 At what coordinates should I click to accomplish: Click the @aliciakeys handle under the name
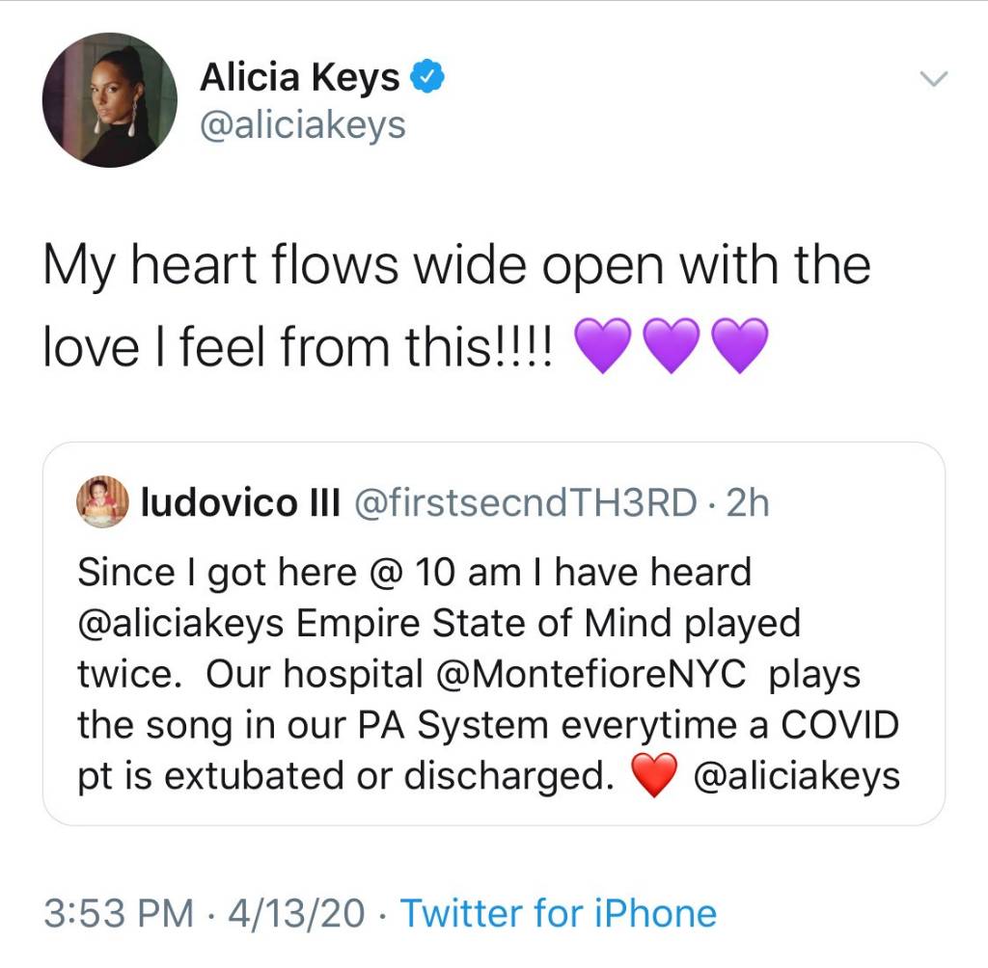[x=302, y=125]
